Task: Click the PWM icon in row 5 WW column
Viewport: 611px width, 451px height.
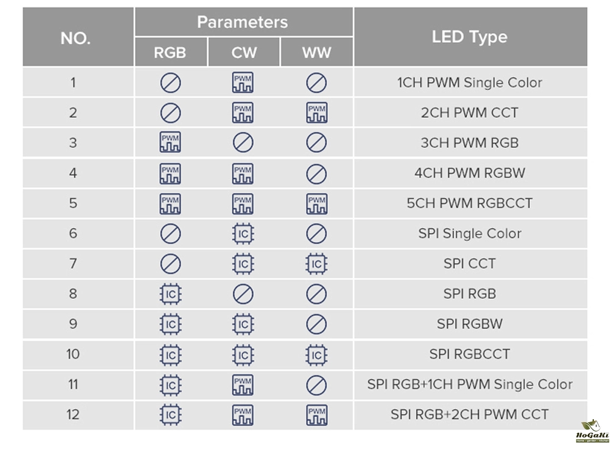Action: coord(316,204)
